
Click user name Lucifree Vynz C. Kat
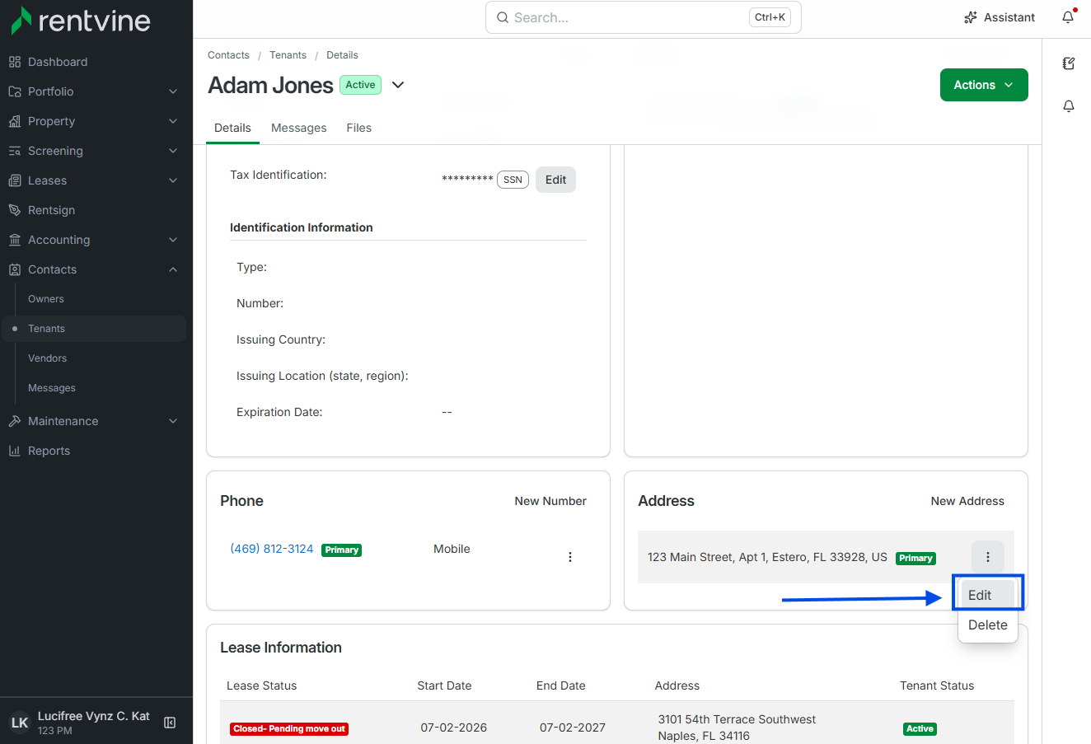point(94,716)
